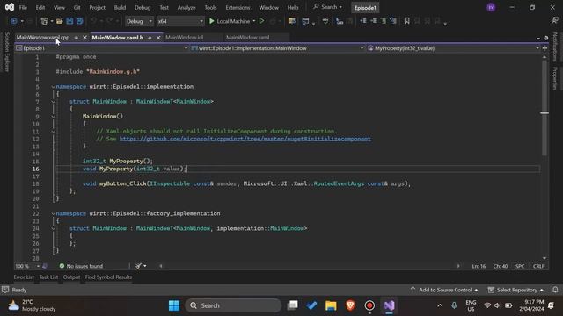Click the Windows taskbar Search field
Image resolution: width=563 pixels, height=316 pixels.
tap(233, 305)
